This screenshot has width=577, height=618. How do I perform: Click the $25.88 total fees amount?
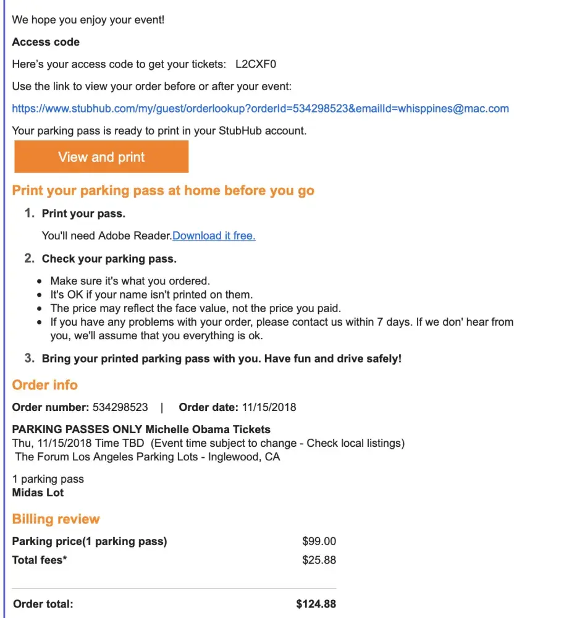(x=319, y=561)
